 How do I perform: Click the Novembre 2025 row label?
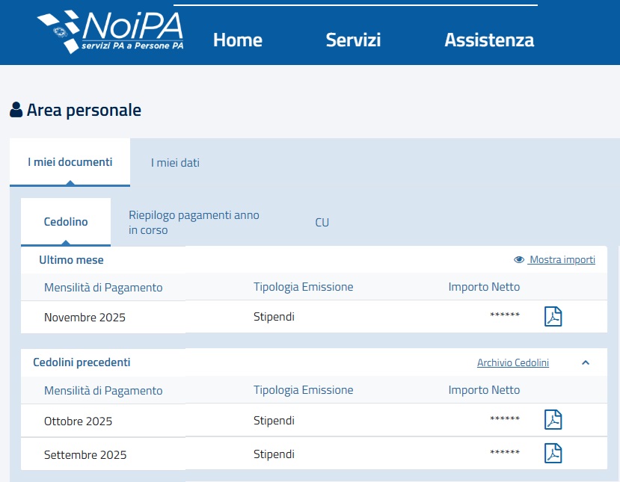(85, 318)
